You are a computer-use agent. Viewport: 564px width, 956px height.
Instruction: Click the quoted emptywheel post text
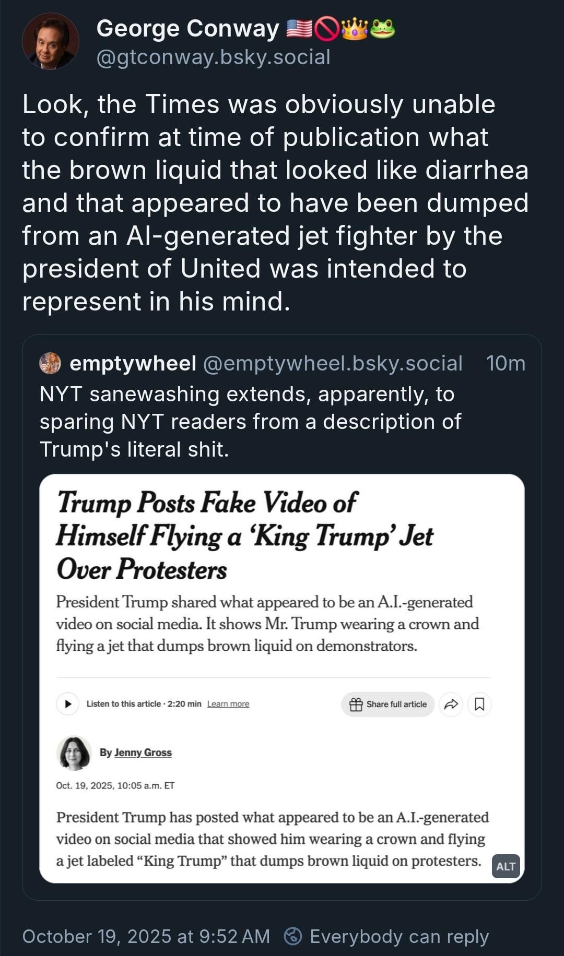pyautogui.click(x=250, y=422)
